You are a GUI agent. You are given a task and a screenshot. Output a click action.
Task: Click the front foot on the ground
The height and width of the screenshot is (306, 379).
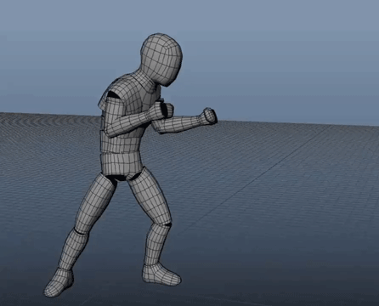click(161, 275)
